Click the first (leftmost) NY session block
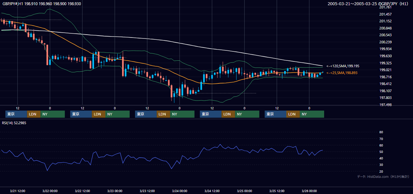The image size is (413, 194). tap(53, 114)
